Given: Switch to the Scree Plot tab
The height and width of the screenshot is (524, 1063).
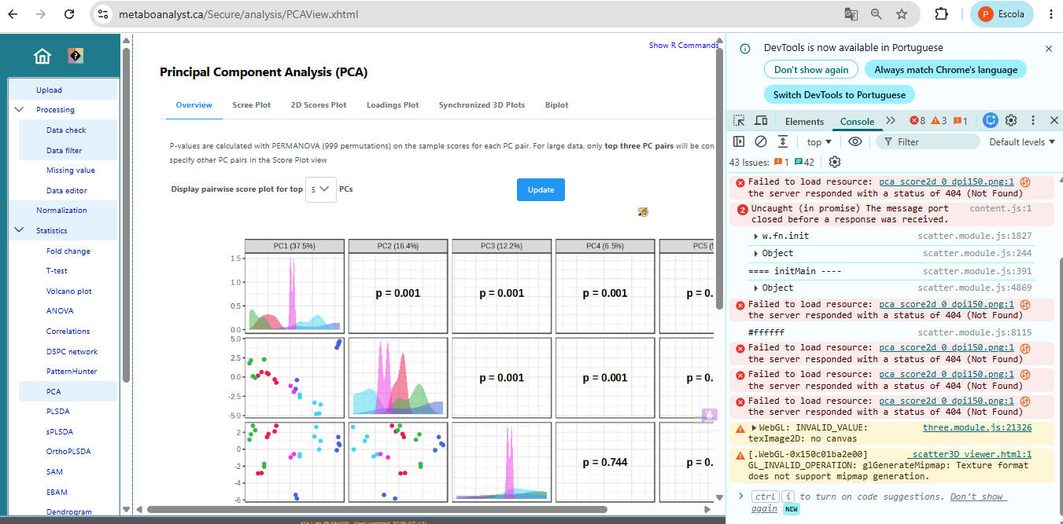Looking at the screenshot, I should 251,105.
